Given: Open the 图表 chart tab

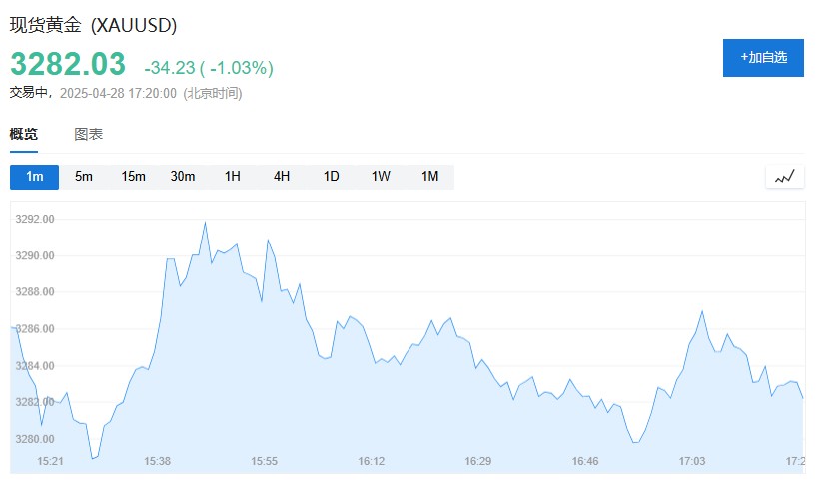Looking at the screenshot, I should pos(88,134).
